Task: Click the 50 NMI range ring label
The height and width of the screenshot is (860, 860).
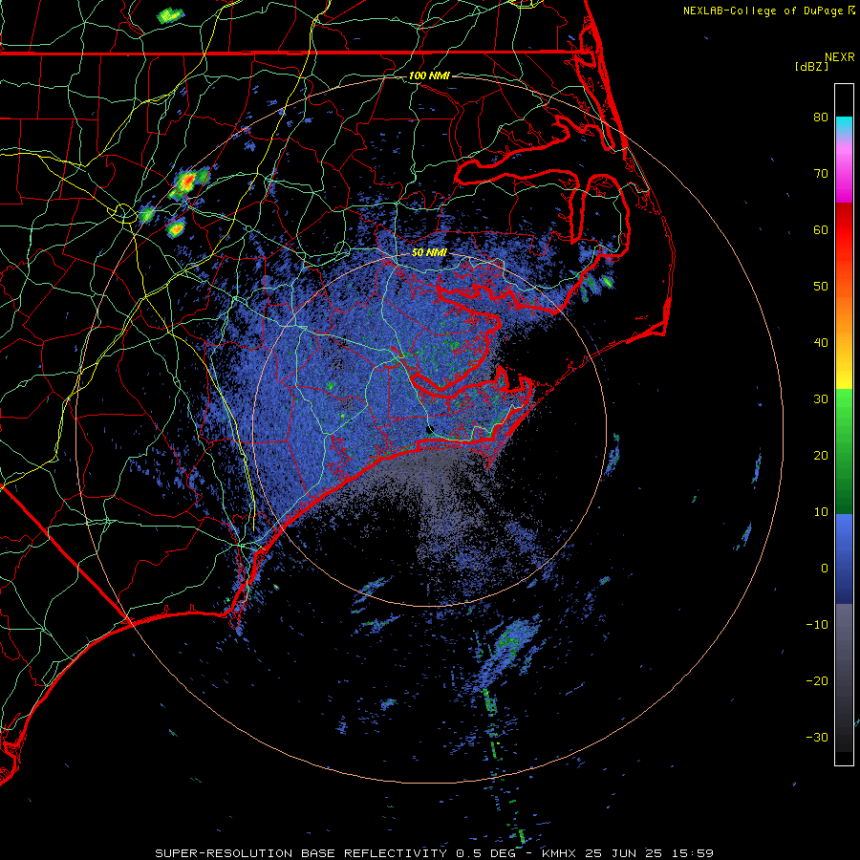Action: tap(429, 252)
